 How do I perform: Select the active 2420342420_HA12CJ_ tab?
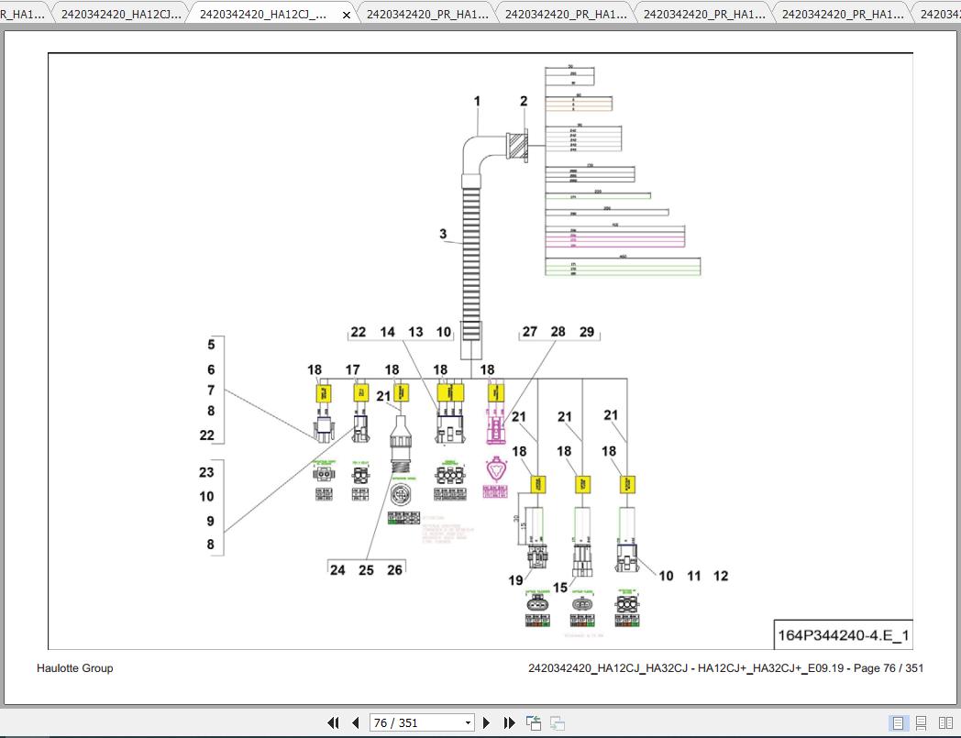[x=263, y=14]
